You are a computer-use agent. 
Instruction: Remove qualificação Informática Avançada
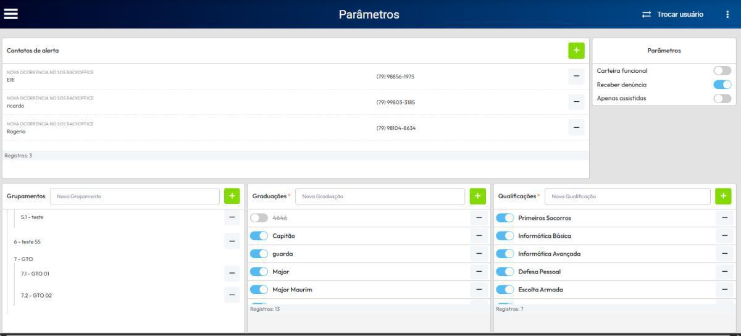coord(725,254)
